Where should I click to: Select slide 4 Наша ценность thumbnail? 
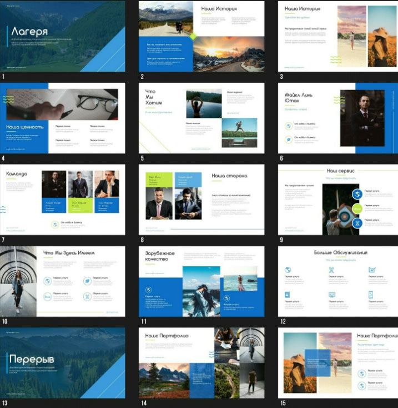pos(63,118)
